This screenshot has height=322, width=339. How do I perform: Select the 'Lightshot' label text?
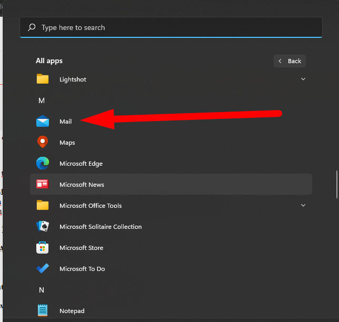point(73,79)
